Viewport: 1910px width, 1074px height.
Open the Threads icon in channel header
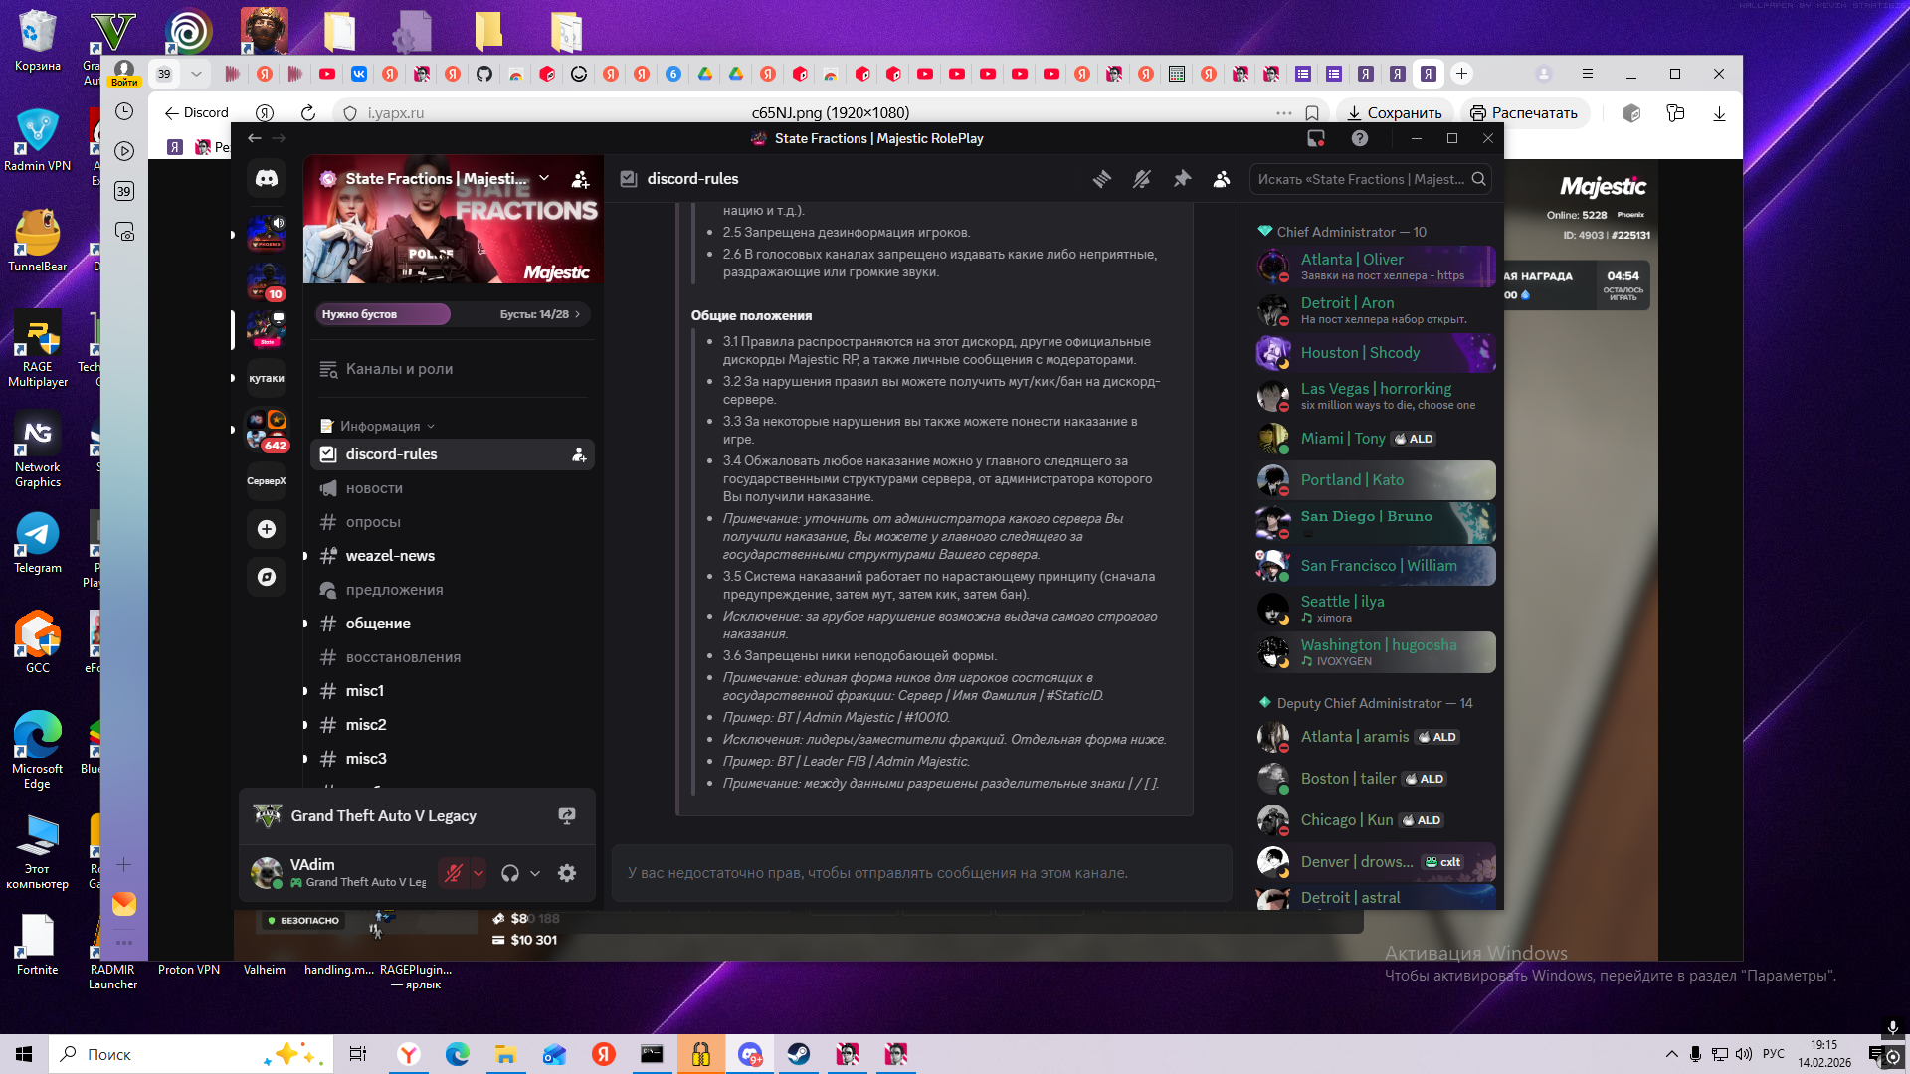coord(1102,179)
